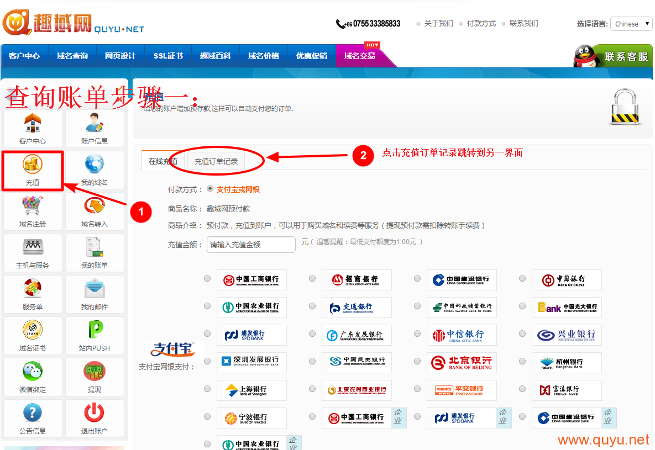
Task: Click the 中国邮政储蓄银行 bank logo
Action: [x=462, y=308]
